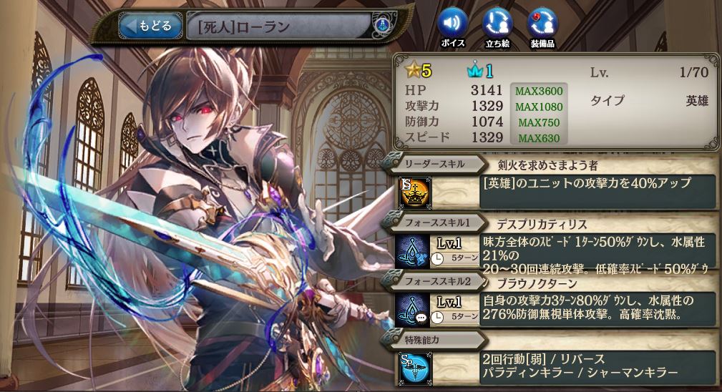The width and height of the screenshot is (722, 392).
Task: Click the [死人]ローラン name field
Action: click(x=279, y=26)
